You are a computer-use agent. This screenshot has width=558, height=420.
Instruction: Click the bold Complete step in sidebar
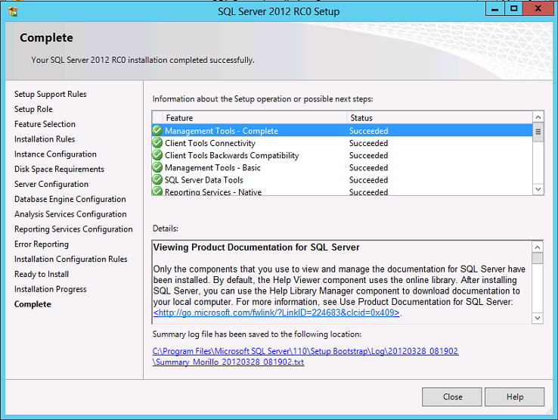tap(33, 304)
